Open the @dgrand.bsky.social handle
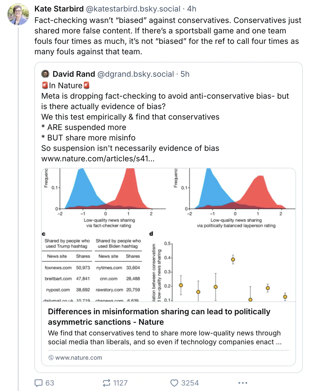Screen dimensions: 309x391 pyautogui.click(x=135, y=74)
